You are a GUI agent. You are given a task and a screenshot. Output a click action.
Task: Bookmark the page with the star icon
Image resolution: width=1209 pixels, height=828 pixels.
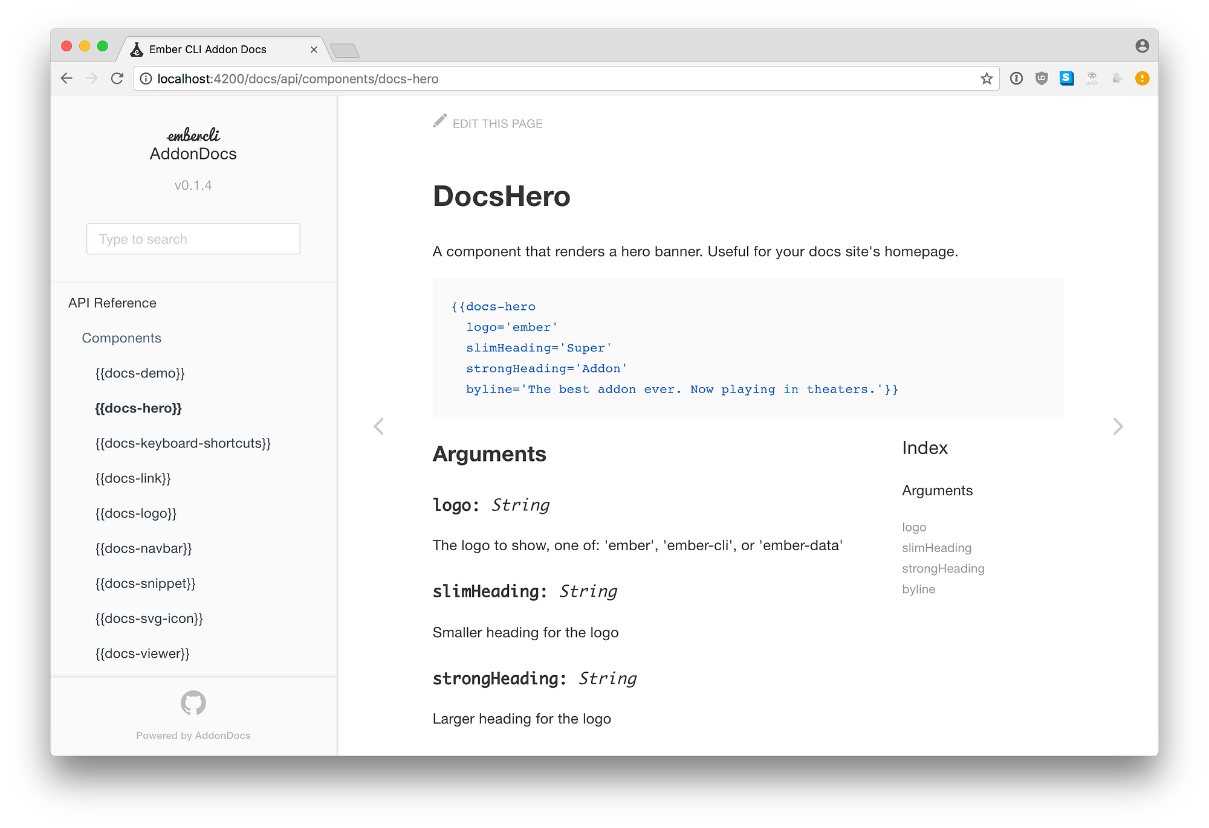click(x=987, y=78)
